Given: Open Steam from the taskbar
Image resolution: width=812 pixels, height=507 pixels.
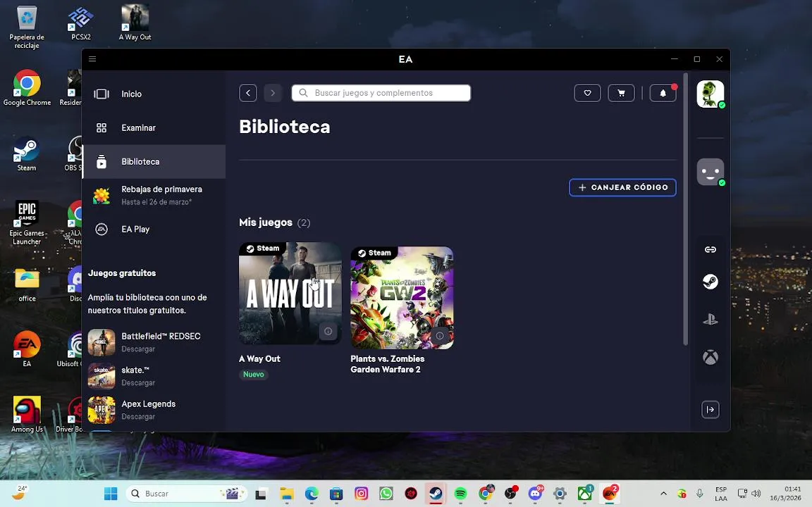Looking at the screenshot, I should pyautogui.click(x=436, y=494).
